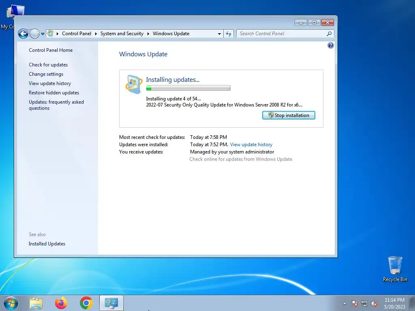Image resolution: width=415 pixels, height=311 pixels.
Task: Click the 'Managed by your system administrator' text
Action: point(232,152)
